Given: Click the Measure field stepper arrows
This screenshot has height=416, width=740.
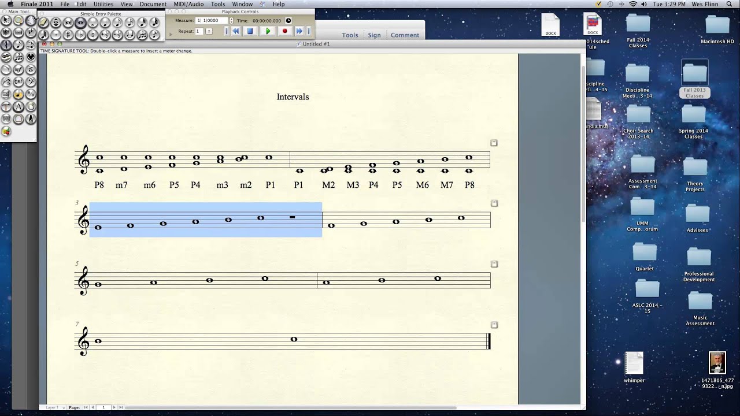Looking at the screenshot, I should click(231, 20).
